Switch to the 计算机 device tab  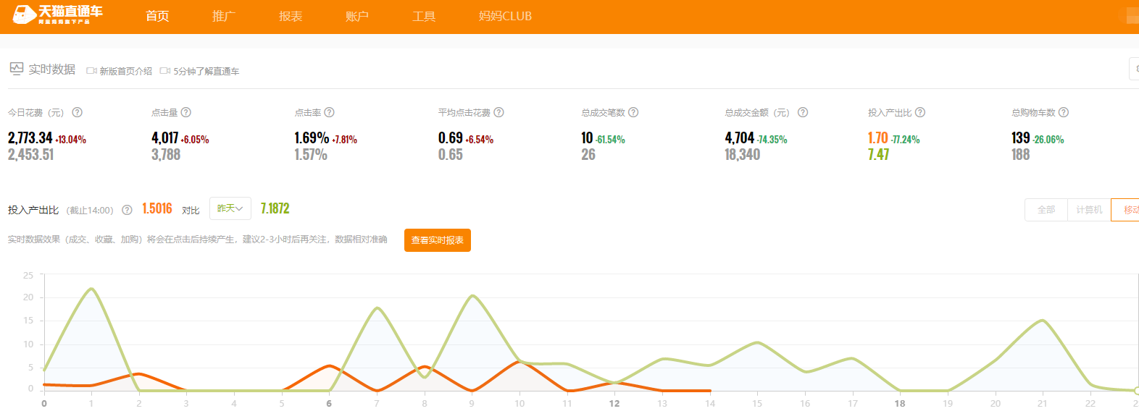tap(1089, 210)
